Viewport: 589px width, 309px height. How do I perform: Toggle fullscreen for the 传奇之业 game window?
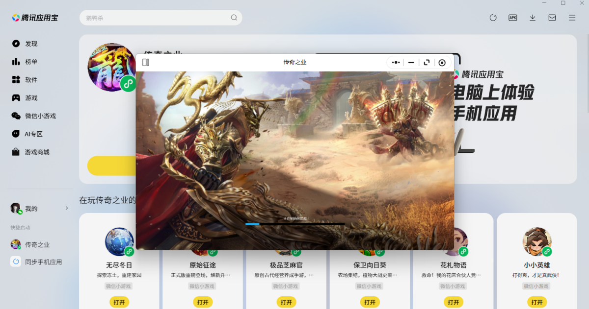coord(427,63)
